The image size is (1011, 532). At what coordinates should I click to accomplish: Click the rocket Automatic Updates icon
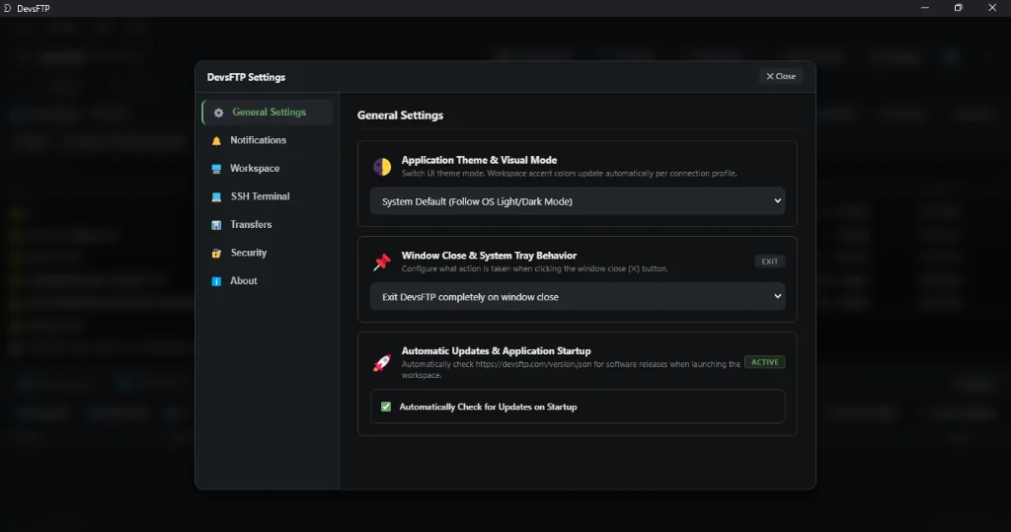[382, 362]
